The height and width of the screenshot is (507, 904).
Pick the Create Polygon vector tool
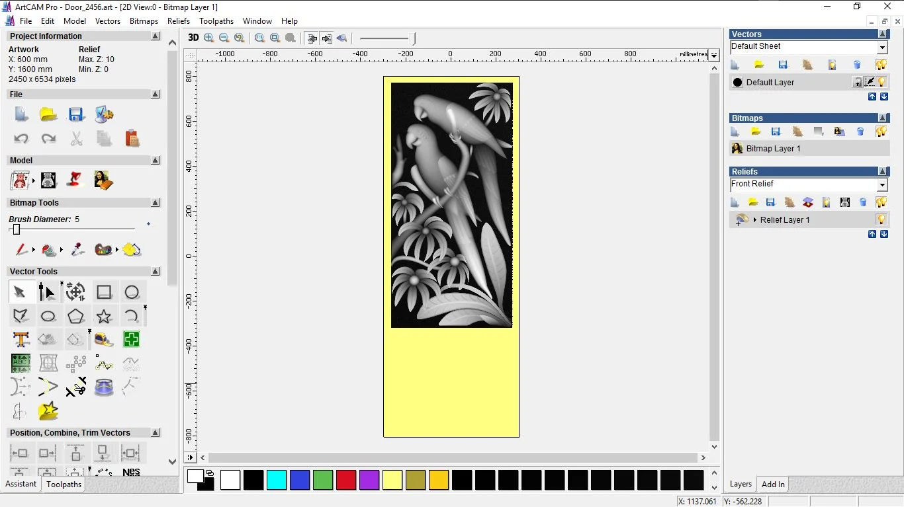tap(76, 316)
